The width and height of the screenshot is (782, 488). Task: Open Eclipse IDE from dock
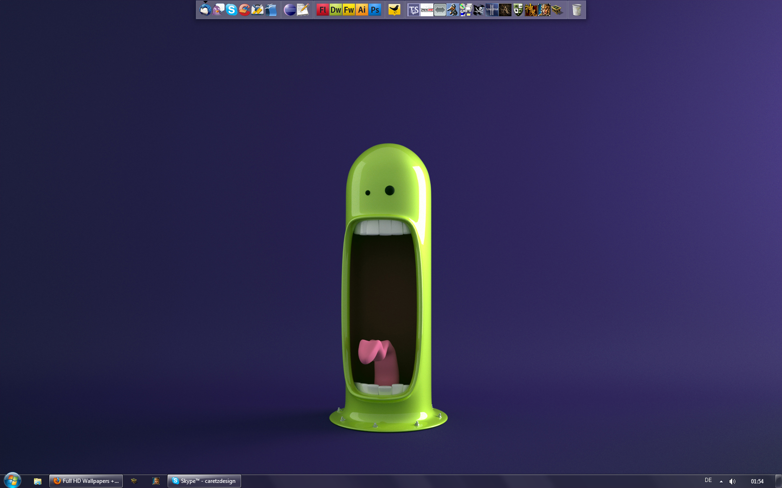point(290,9)
